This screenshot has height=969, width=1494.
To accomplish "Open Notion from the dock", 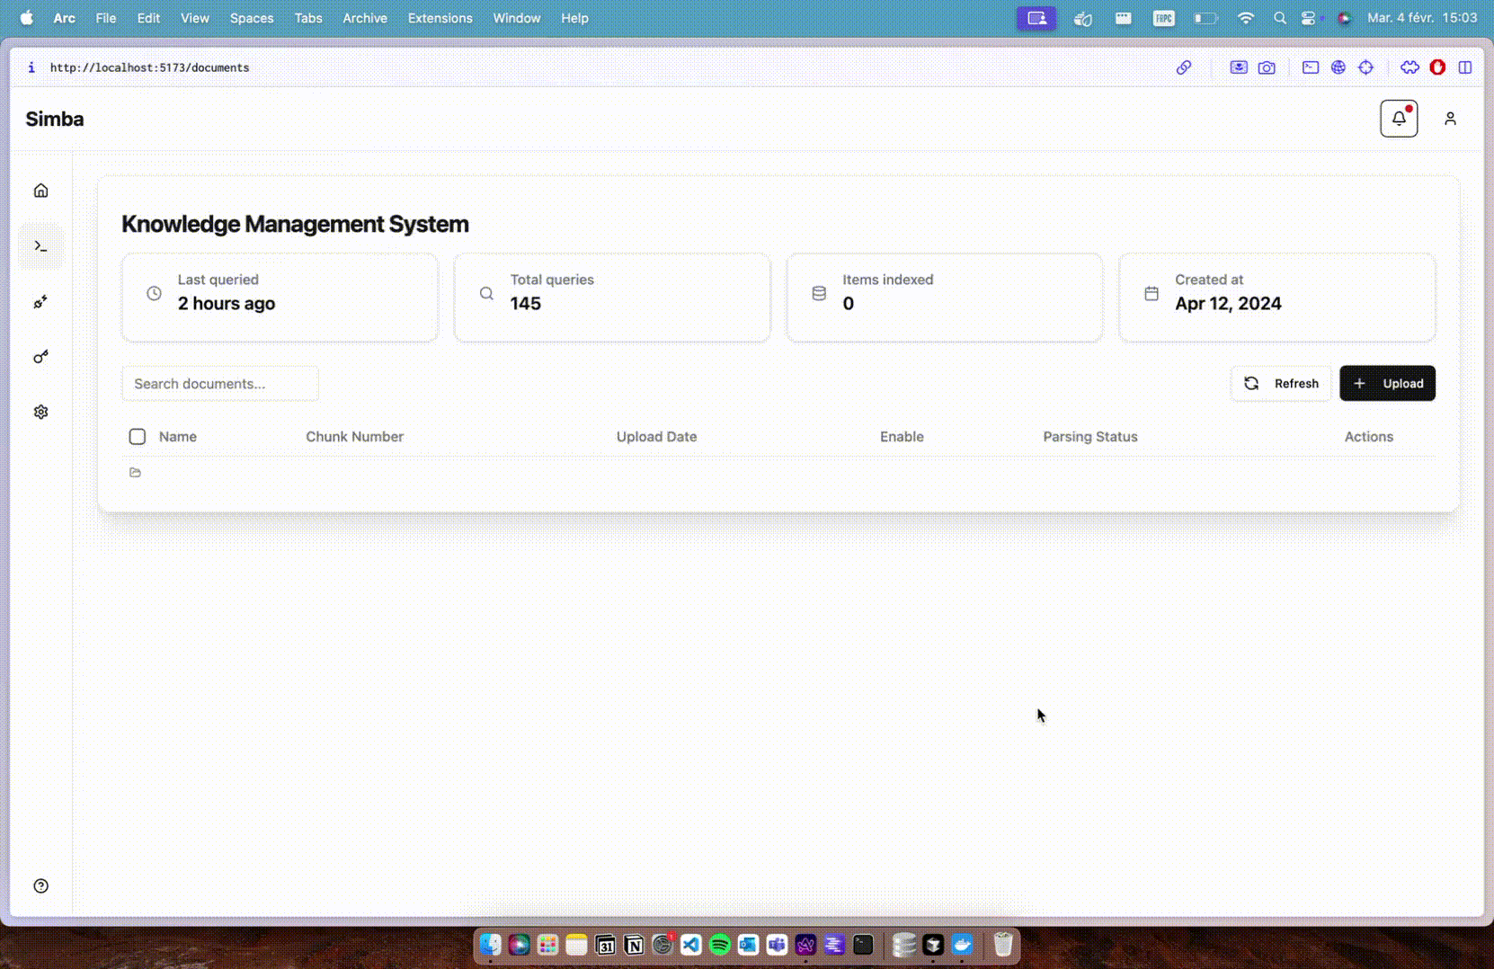I will 634,945.
